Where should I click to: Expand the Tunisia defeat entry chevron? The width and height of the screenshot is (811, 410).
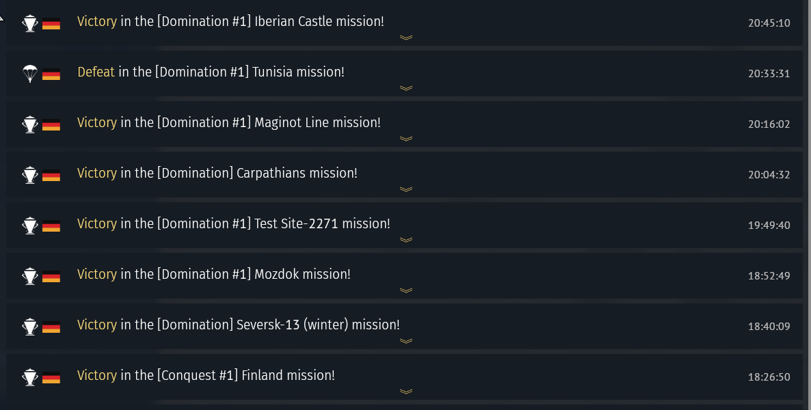click(x=406, y=88)
